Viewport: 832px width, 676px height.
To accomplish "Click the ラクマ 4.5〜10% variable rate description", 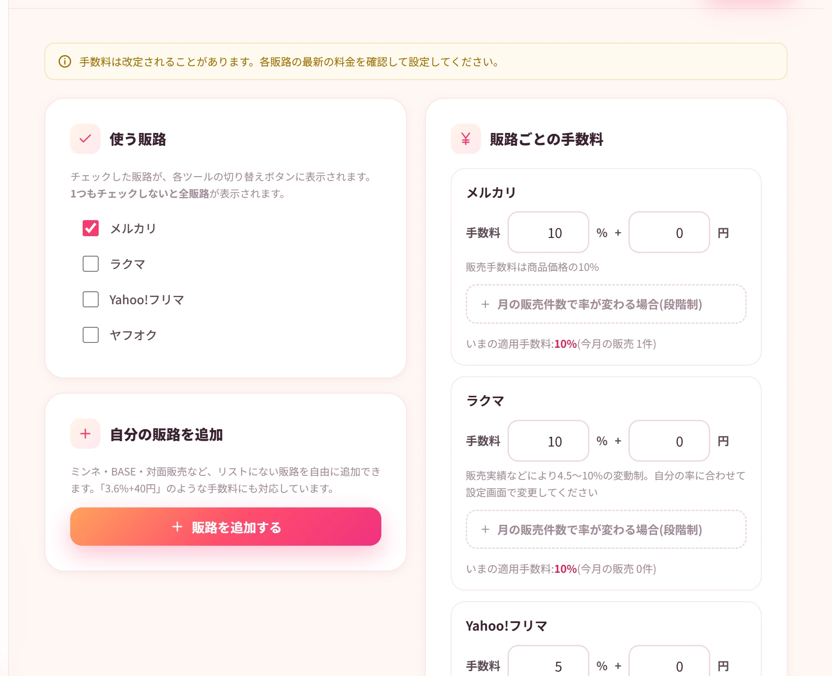I will [605, 484].
